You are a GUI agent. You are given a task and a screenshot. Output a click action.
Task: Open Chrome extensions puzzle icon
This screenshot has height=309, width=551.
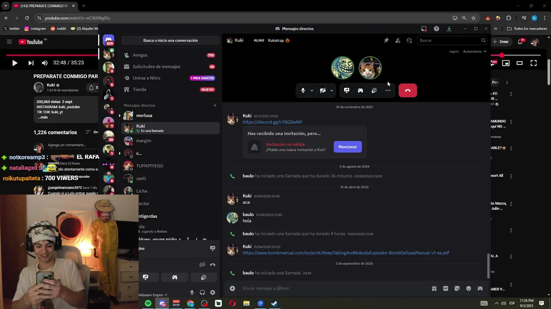[509, 18]
